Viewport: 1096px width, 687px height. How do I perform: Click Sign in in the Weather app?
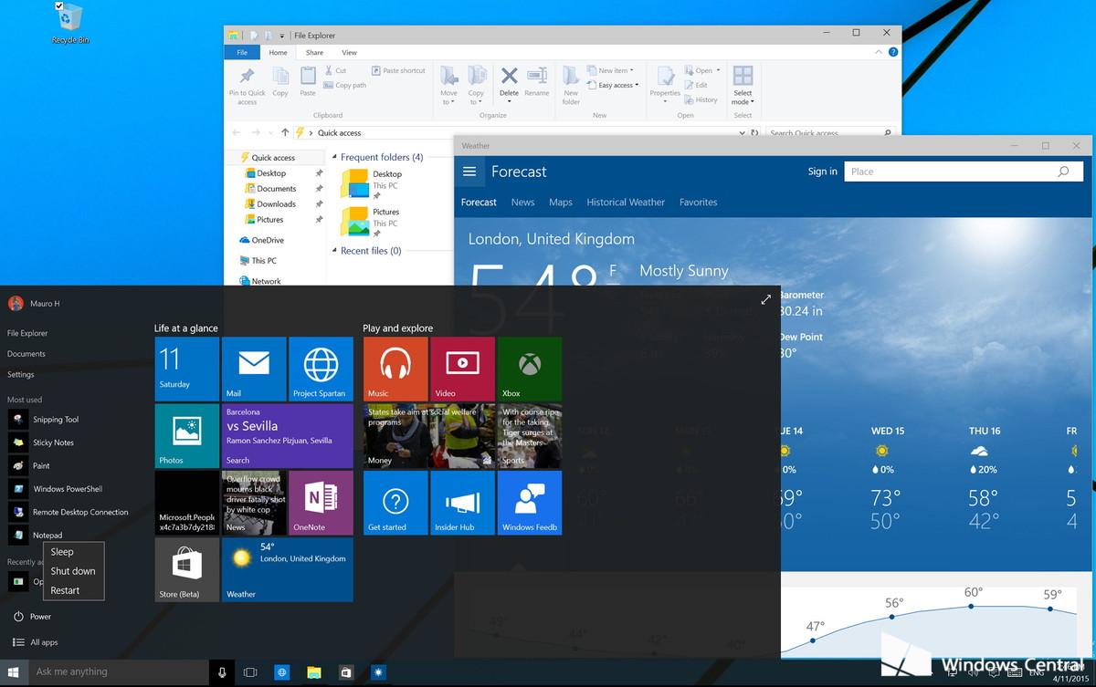coord(822,172)
